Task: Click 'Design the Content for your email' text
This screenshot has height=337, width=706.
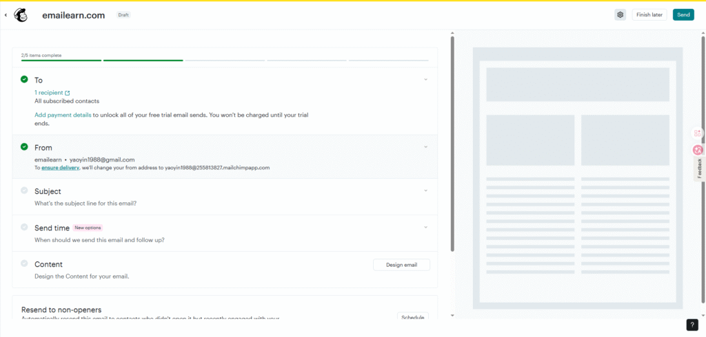Action: [x=82, y=276]
